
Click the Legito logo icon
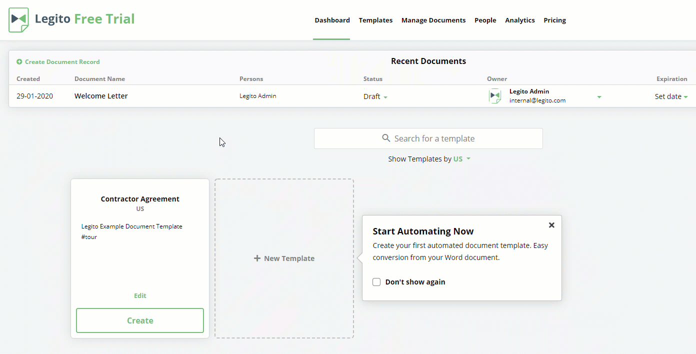(19, 20)
